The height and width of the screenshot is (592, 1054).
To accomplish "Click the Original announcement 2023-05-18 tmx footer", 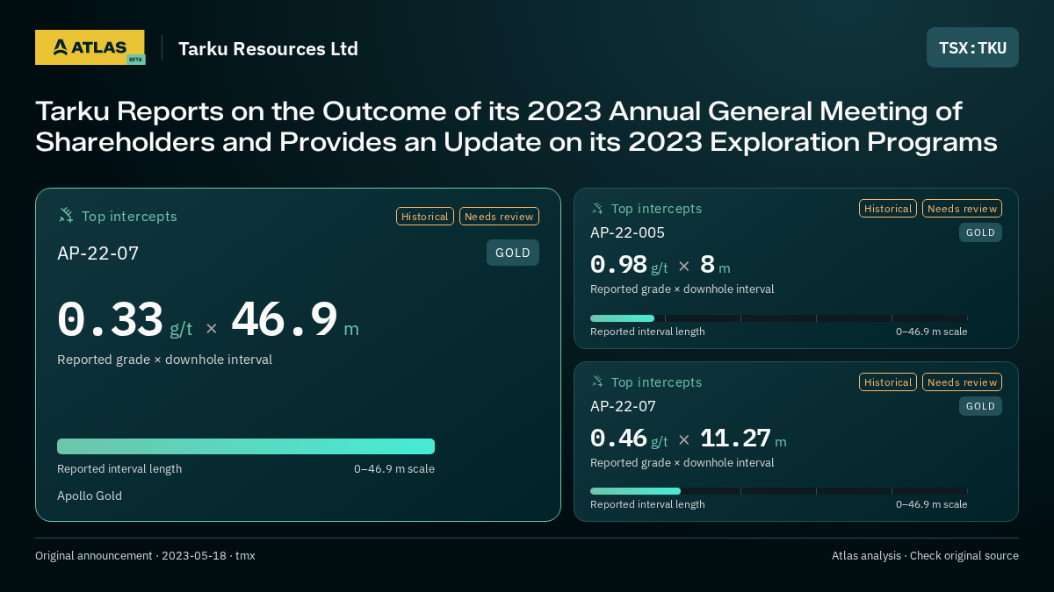I will coord(145,555).
